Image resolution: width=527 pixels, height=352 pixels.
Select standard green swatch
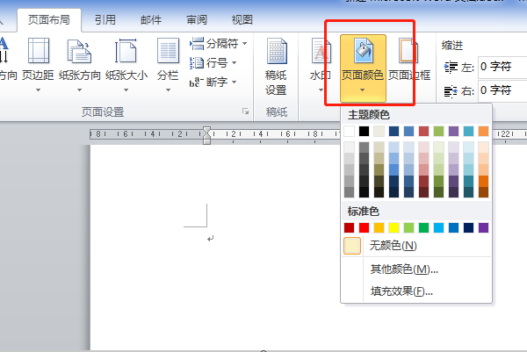[424, 227]
